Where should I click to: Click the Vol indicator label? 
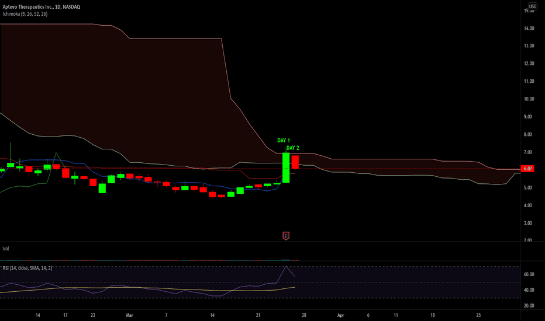pos(6,249)
